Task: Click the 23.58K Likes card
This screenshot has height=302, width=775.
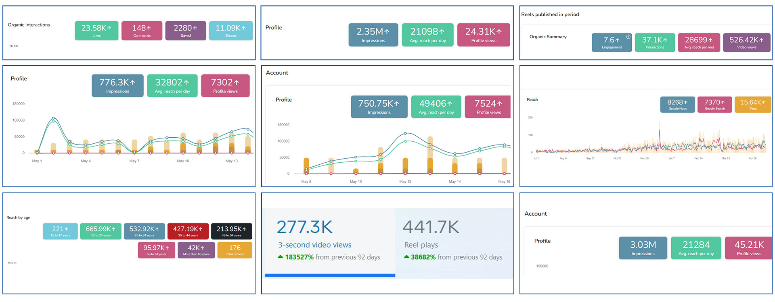Action: coord(96,31)
